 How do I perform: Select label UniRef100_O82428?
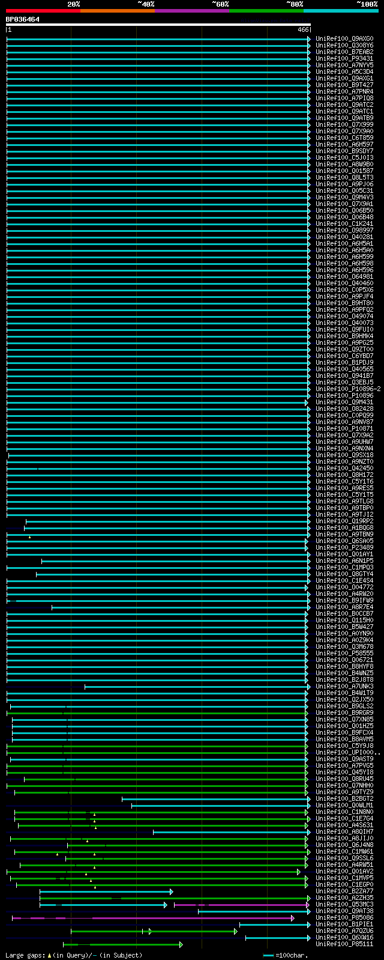[344, 409]
